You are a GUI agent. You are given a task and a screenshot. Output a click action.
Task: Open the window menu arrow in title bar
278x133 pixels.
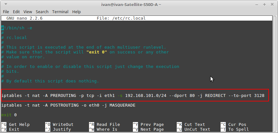pos(6,4)
